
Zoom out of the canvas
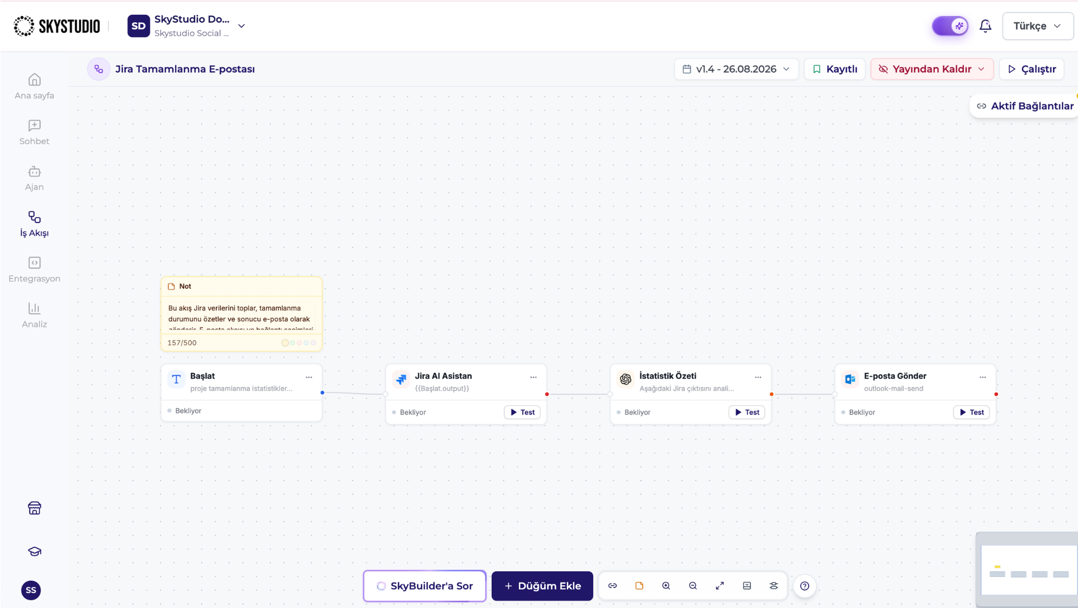(693, 585)
